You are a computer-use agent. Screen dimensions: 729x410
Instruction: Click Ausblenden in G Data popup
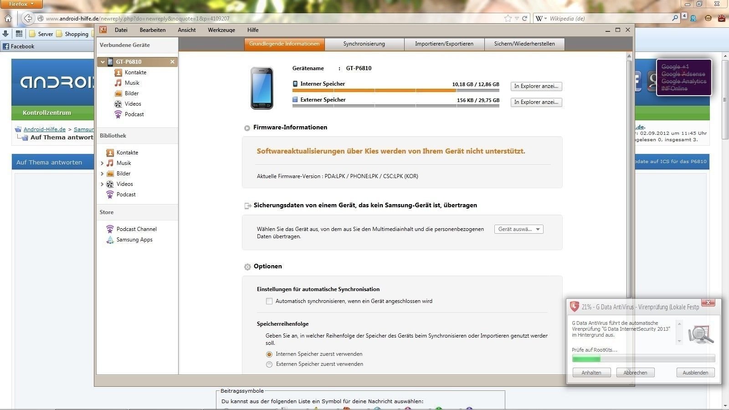coord(695,373)
